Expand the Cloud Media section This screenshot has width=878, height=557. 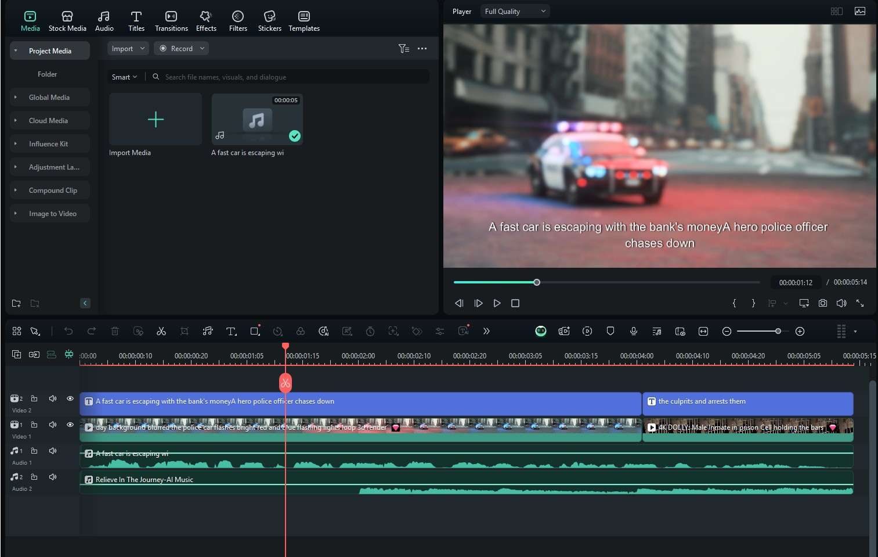[16, 120]
